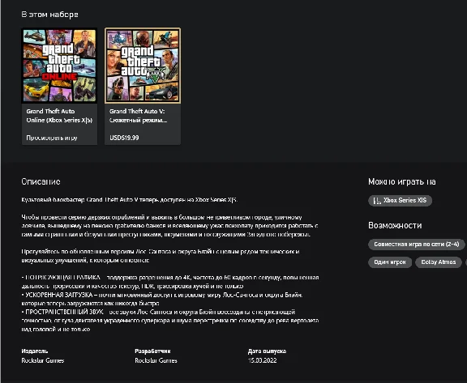467x383 pixels.
Task: Select the Xbox Series X|S platform chip
Action: tap(400, 201)
